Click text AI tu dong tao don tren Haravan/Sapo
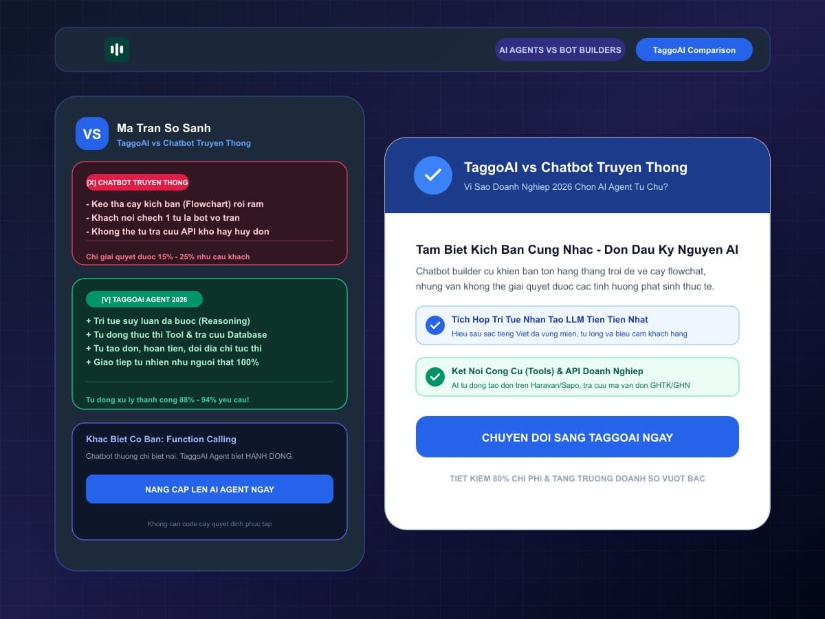825x619 pixels. [x=571, y=386]
